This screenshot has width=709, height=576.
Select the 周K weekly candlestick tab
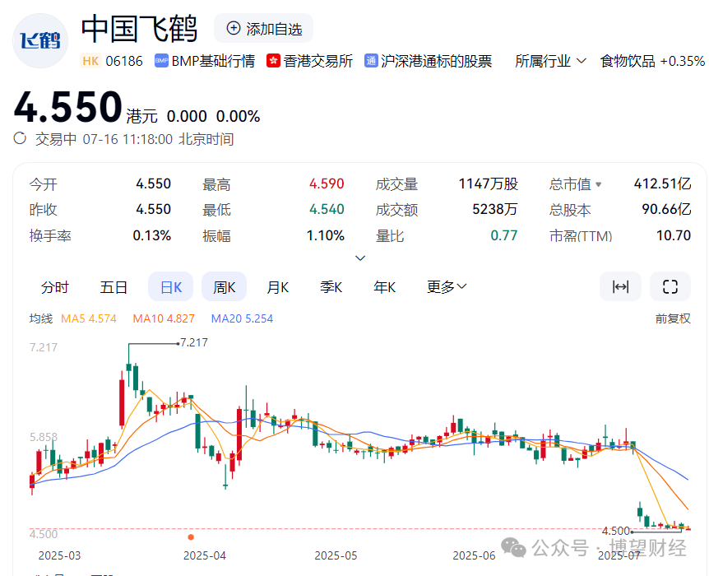pos(225,287)
